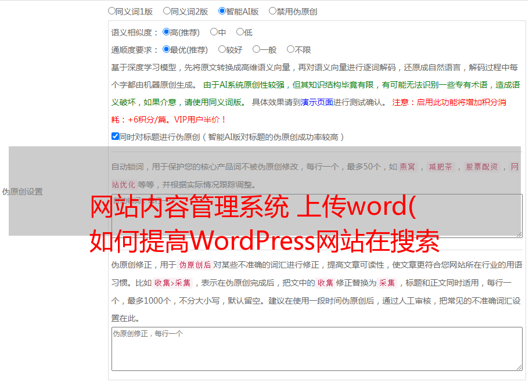Choose the 智能AI版 radio option
The width and height of the screenshot is (529, 382).
pos(222,11)
